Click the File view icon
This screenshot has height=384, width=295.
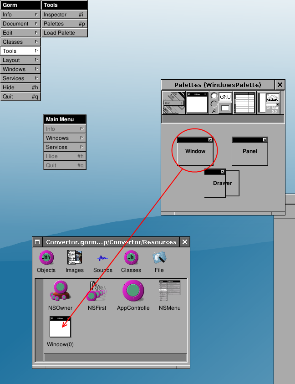point(159,261)
